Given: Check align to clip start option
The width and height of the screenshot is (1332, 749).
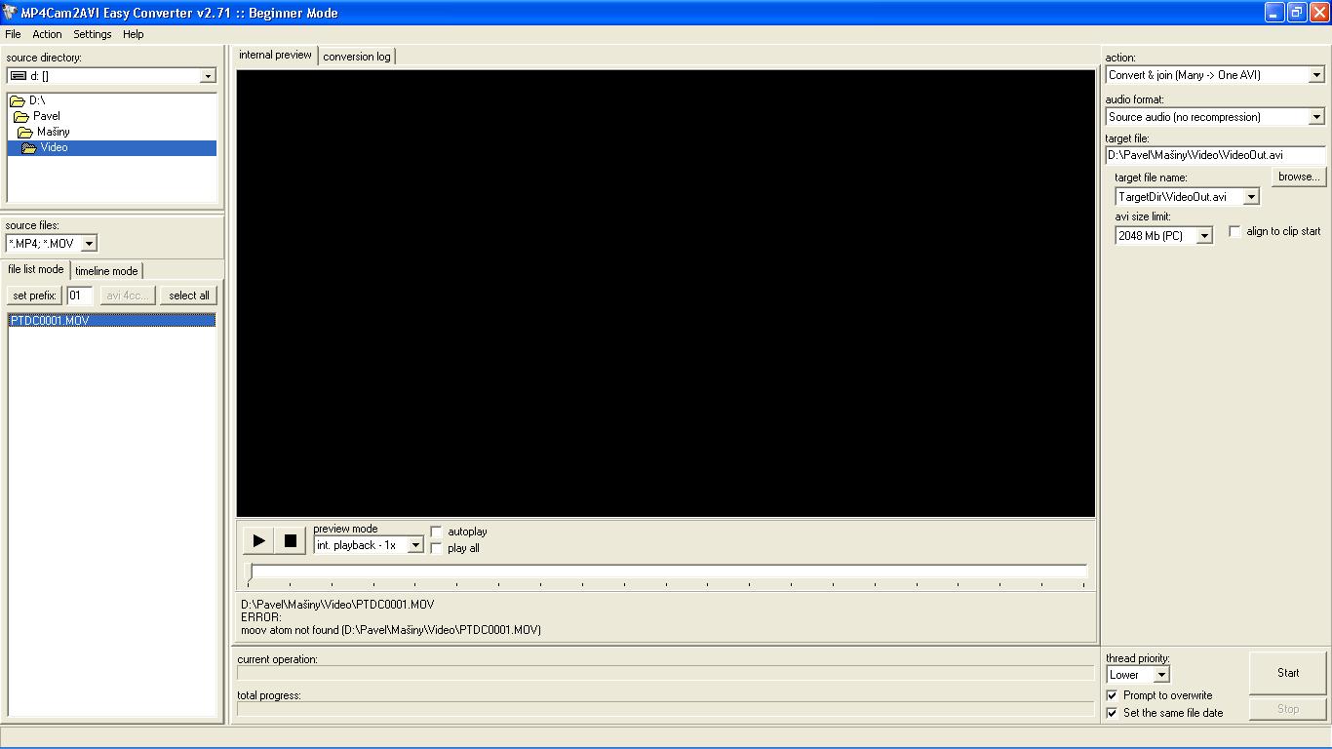Looking at the screenshot, I should (x=1234, y=231).
